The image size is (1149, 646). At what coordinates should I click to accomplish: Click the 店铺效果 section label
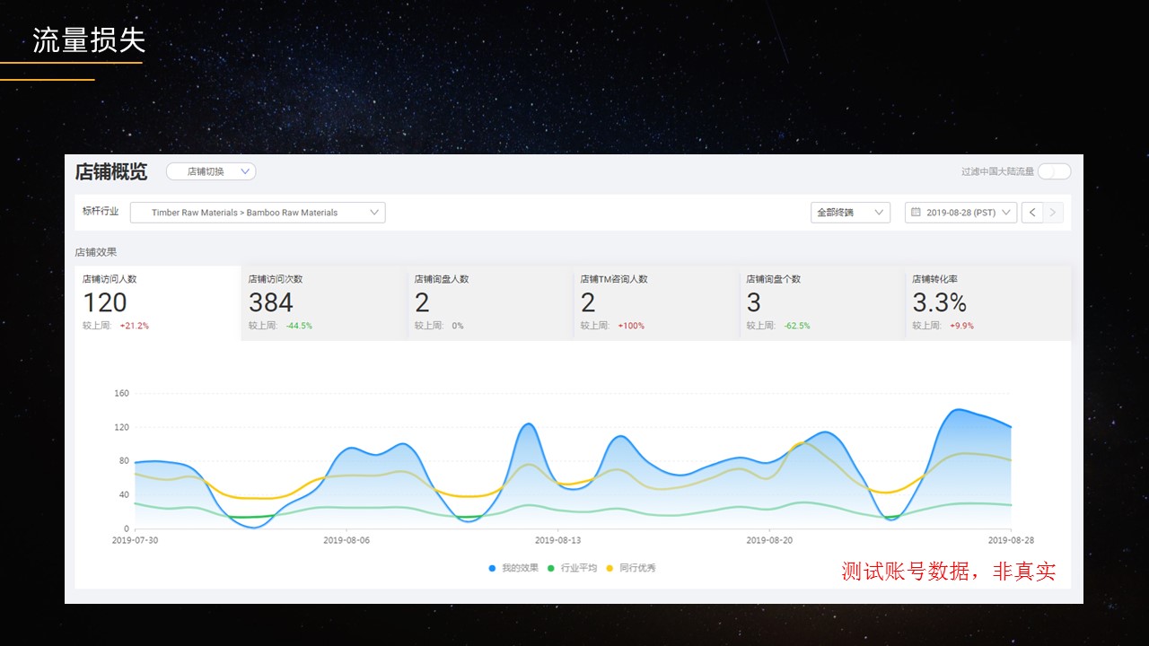click(x=96, y=252)
